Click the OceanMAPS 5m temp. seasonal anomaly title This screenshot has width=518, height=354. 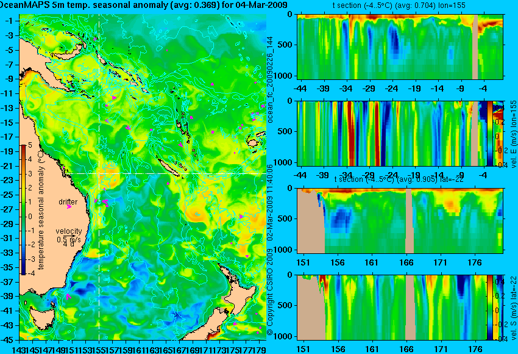pyautogui.click(x=143, y=5)
